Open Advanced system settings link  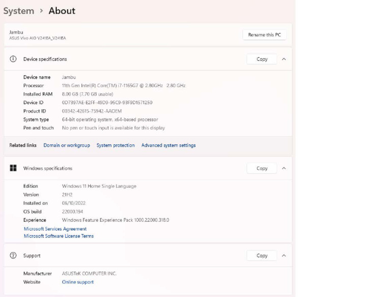tap(169, 145)
